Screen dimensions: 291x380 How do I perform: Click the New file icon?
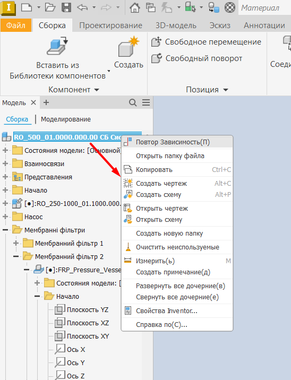coord(27,7)
